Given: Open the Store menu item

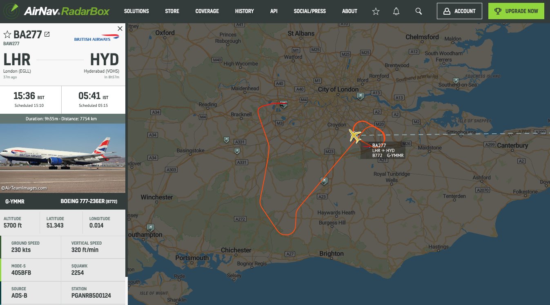Looking at the screenshot, I should click(x=172, y=11).
